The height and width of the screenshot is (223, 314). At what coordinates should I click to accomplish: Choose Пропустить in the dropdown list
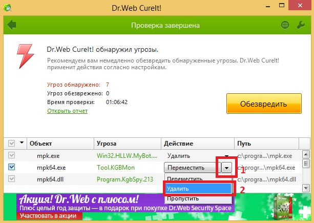[198, 198]
